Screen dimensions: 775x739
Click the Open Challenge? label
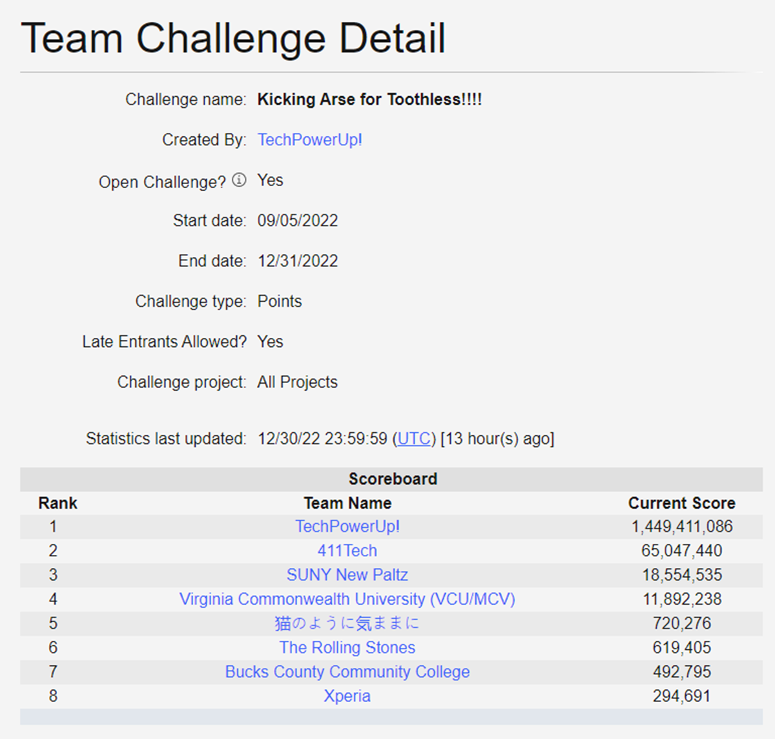pyautogui.click(x=162, y=182)
